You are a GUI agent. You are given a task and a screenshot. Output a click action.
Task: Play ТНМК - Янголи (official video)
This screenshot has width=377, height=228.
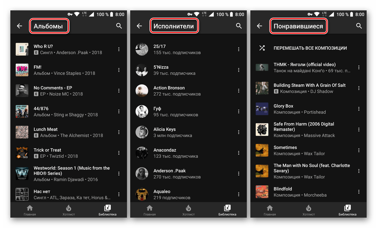pyautogui.click(x=304, y=64)
